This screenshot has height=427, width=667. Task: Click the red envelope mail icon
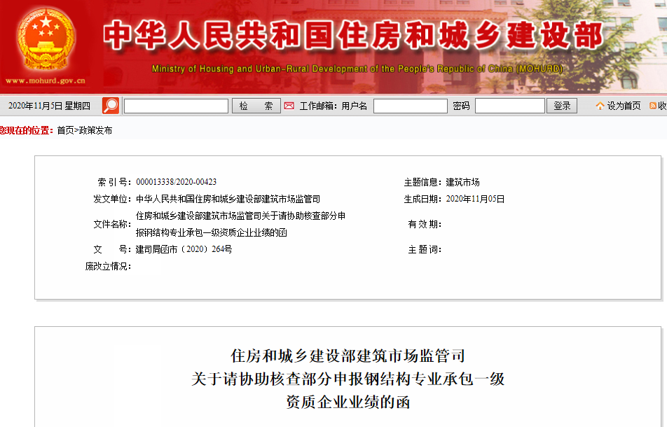pyautogui.click(x=289, y=106)
